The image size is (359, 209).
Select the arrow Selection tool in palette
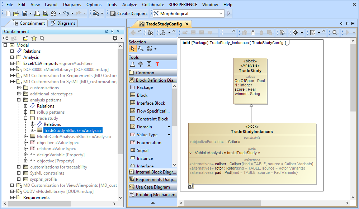(x=132, y=49)
